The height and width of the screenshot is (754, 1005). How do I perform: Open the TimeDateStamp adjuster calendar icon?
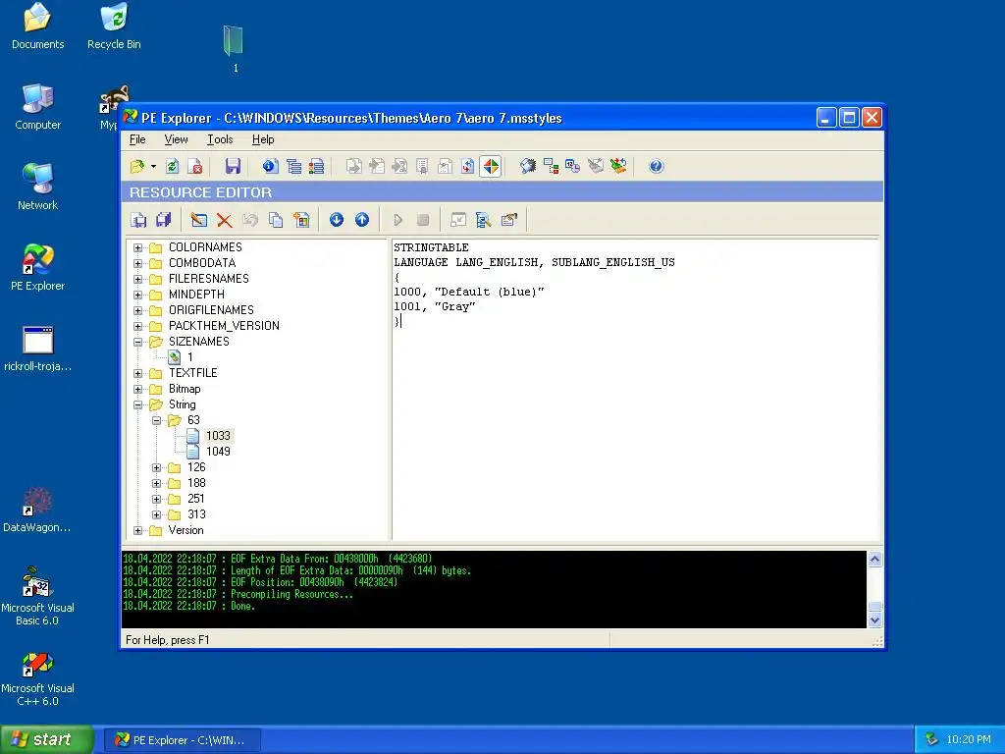pos(572,167)
